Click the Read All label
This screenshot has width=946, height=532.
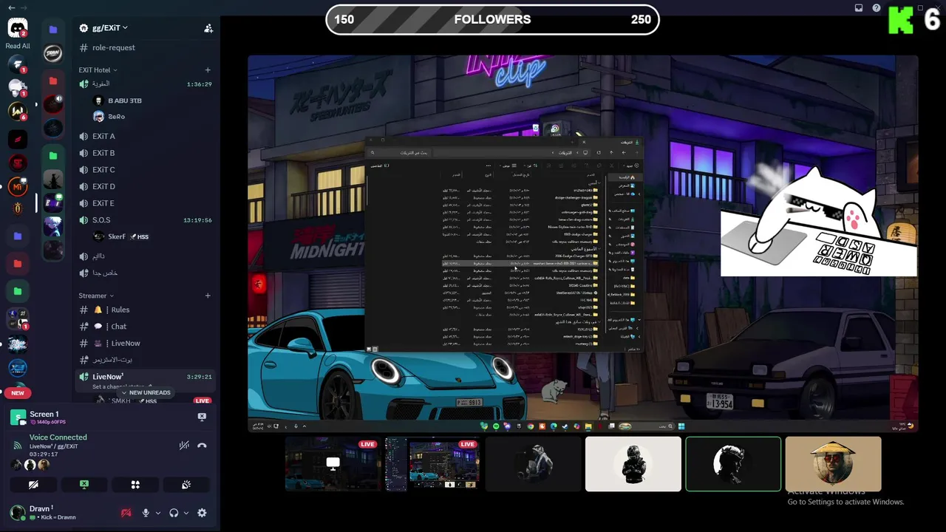[18, 46]
